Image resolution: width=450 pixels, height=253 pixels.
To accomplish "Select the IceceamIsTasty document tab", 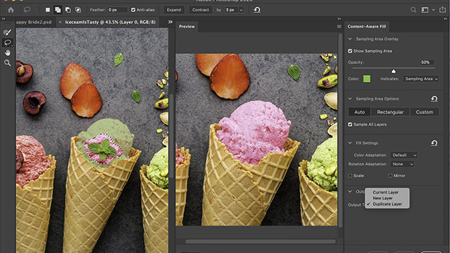I will [110, 22].
